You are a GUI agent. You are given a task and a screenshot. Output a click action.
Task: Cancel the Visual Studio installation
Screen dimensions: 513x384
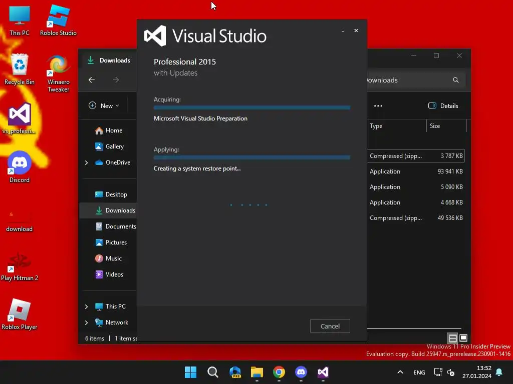click(330, 326)
